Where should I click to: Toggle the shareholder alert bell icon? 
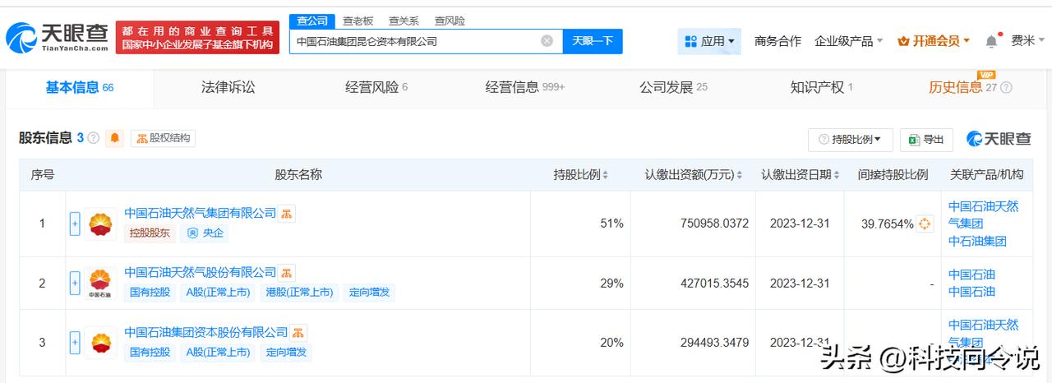click(114, 138)
